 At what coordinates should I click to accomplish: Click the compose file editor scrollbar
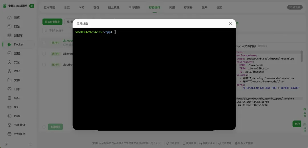301,56
